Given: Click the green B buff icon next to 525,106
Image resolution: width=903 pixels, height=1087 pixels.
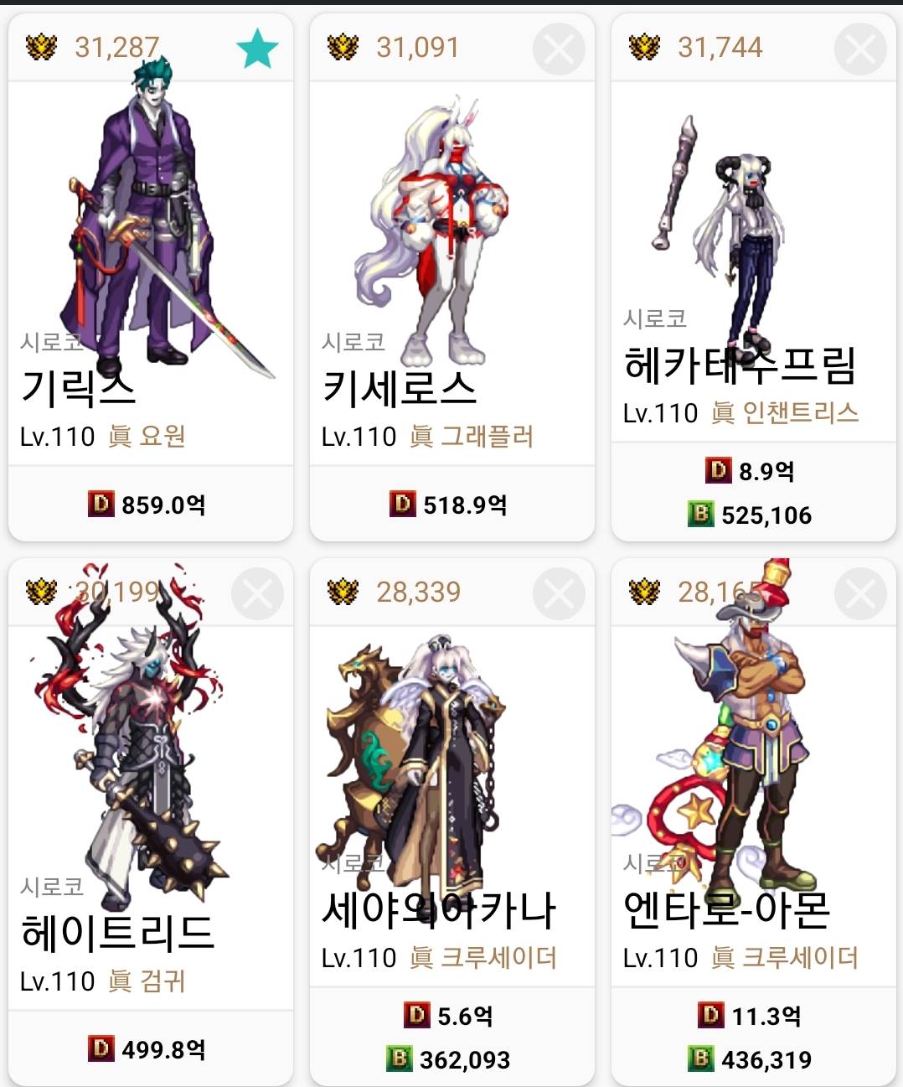Looking at the screenshot, I should pyautogui.click(x=700, y=514).
